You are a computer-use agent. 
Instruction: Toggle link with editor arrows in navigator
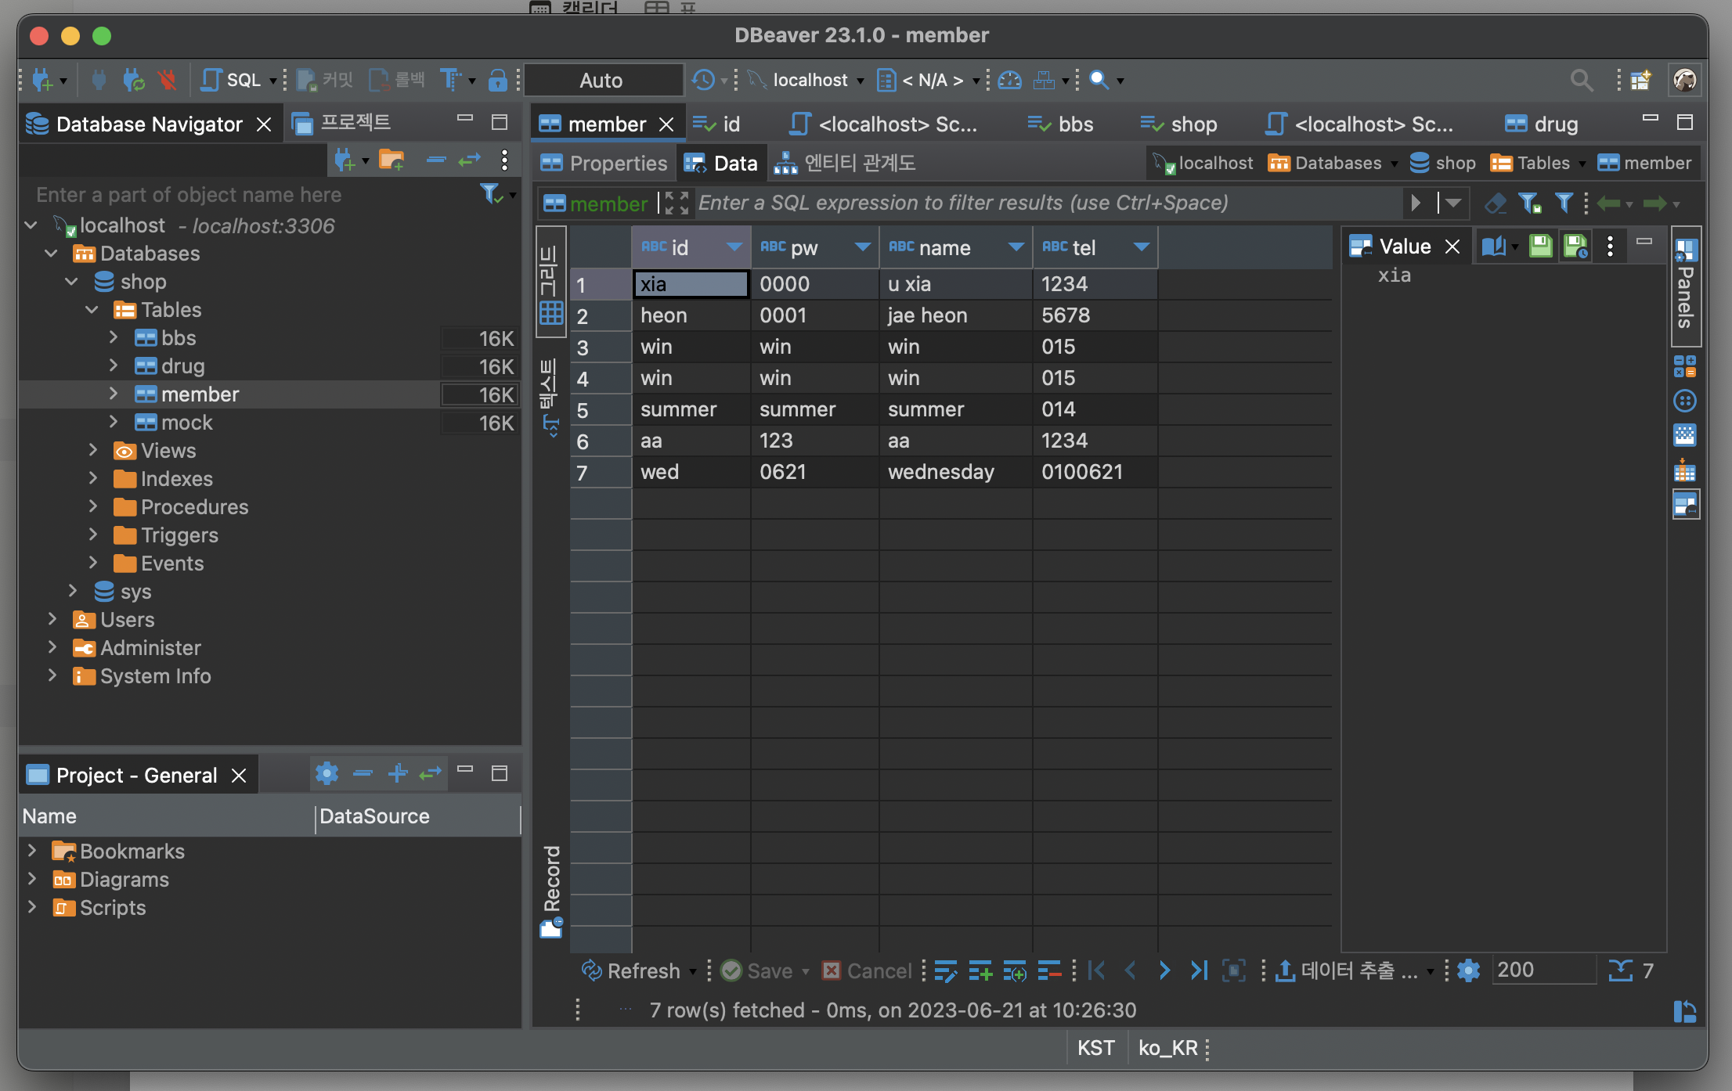point(469,160)
